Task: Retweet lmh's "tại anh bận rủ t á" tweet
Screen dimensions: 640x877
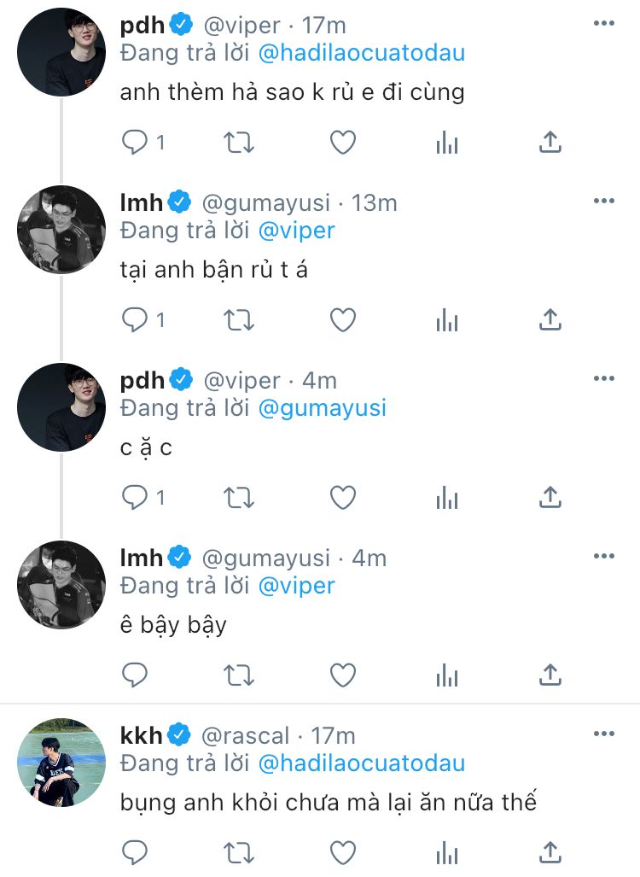Action: pos(238,320)
